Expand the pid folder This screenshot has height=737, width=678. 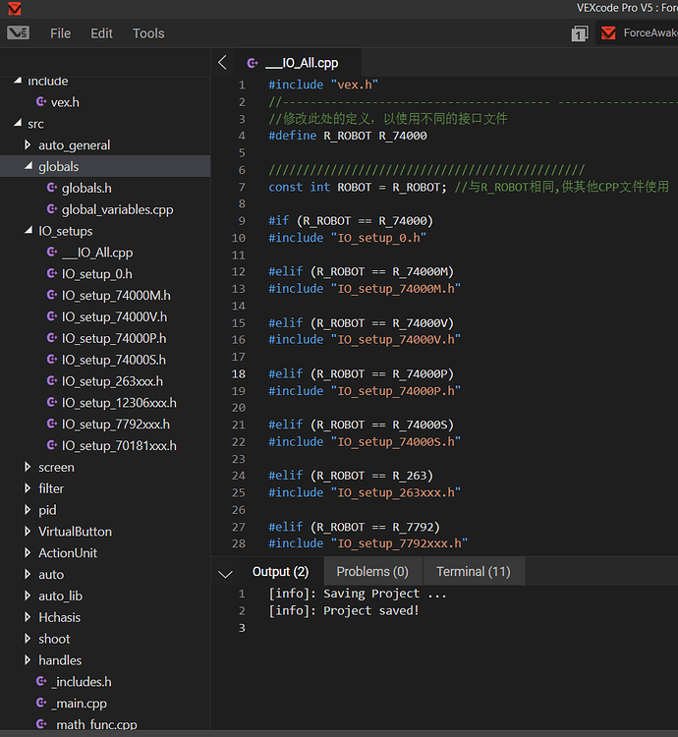click(x=28, y=509)
